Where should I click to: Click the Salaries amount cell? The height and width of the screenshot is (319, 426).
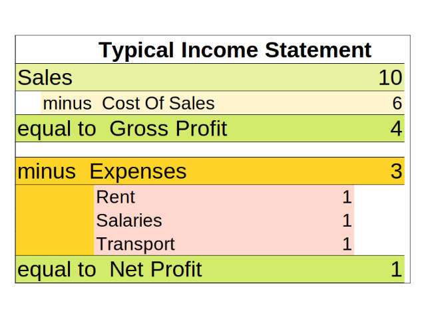pos(346,220)
